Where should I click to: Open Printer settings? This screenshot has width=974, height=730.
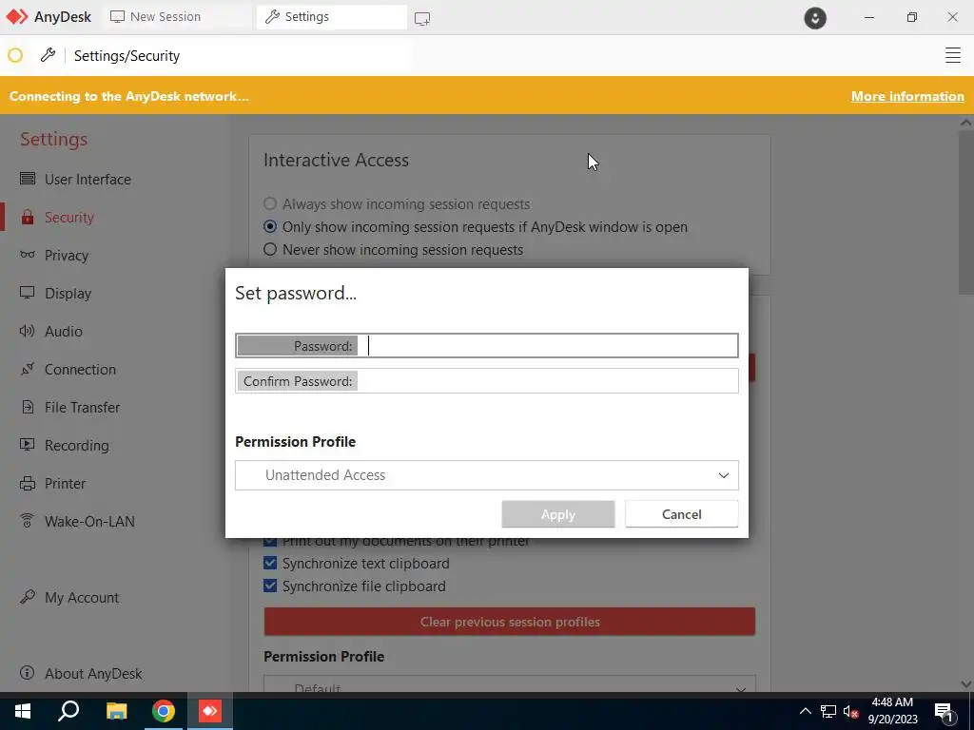click(66, 484)
